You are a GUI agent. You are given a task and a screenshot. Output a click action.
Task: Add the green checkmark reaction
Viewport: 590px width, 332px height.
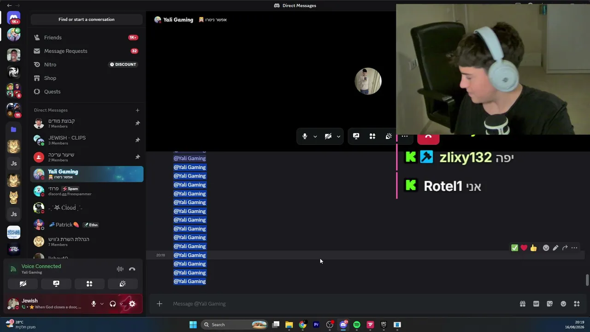pyautogui.click(x=514, y=248)
